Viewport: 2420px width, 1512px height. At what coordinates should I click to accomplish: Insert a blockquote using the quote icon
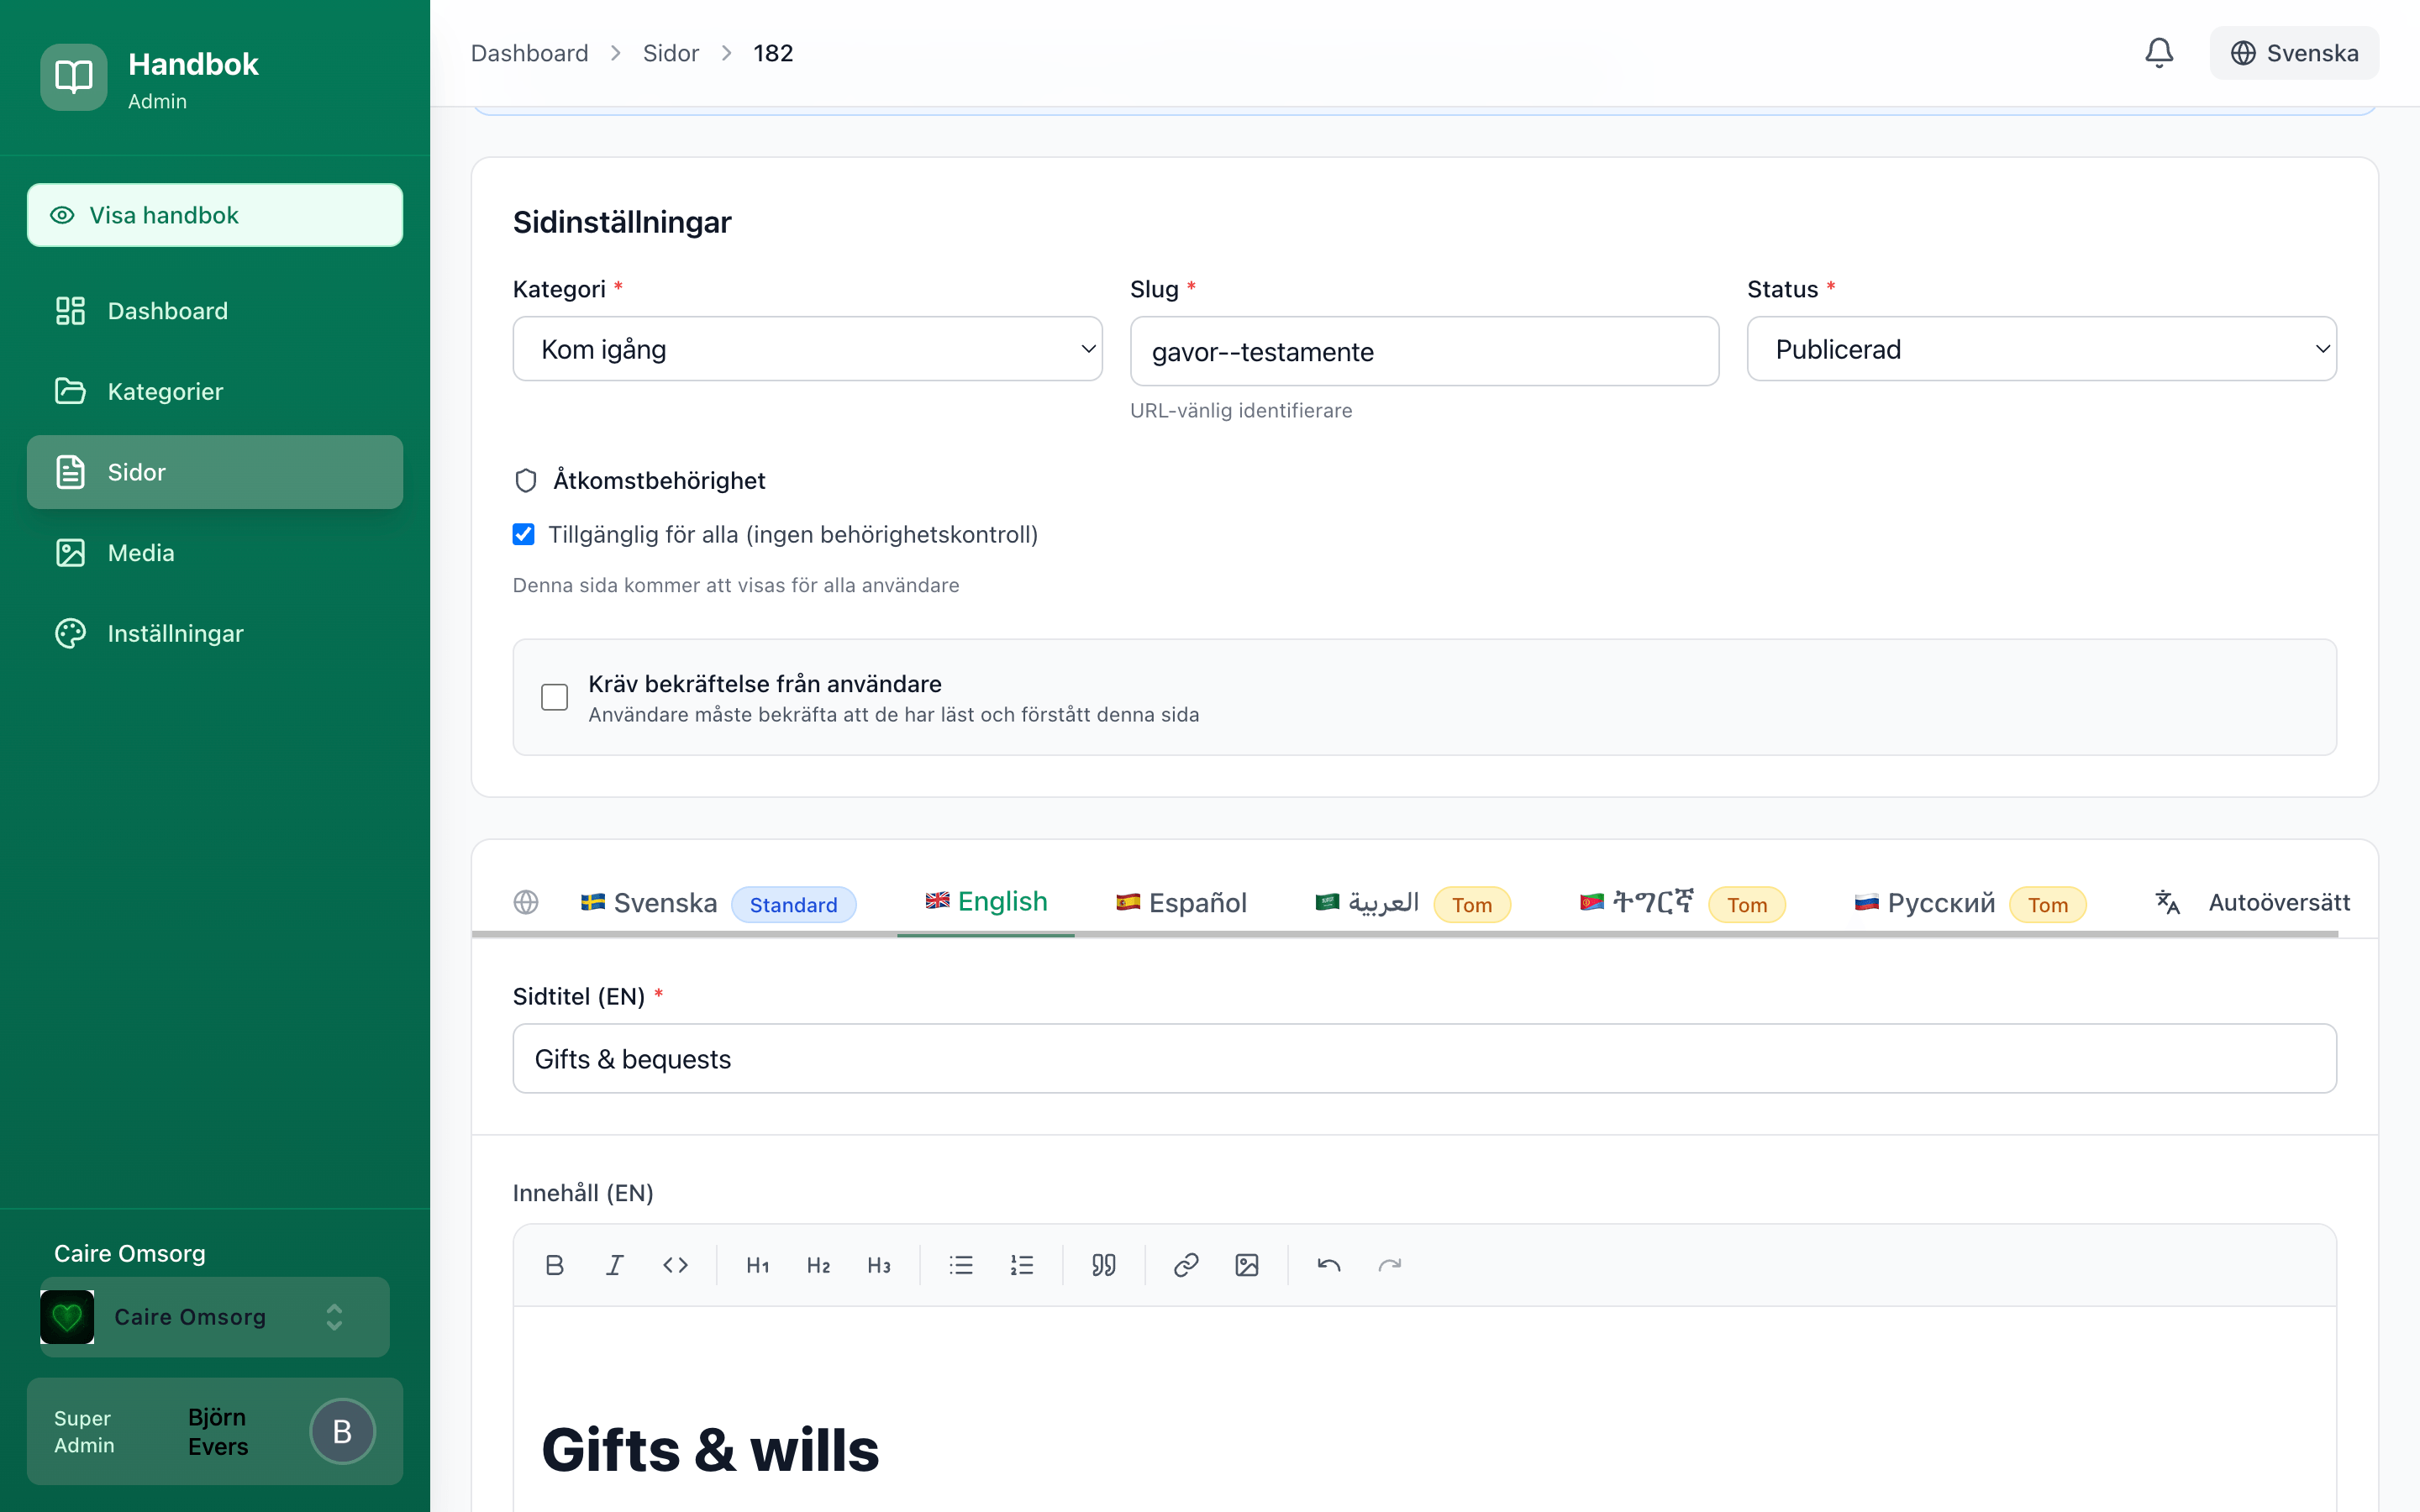pos(1103,1265)
